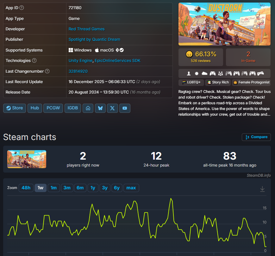Select the 48h zoom range
The image size is (275, 256).
[x=26, y=188]
